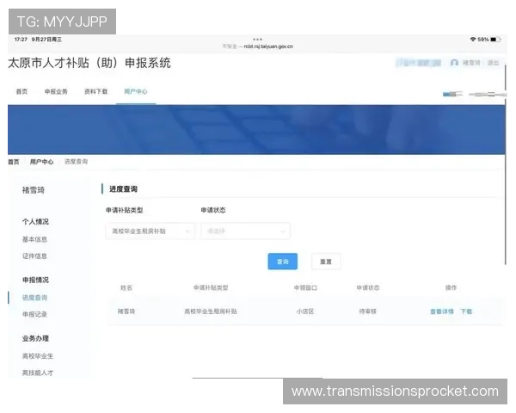The height and width of the screenshot is (413, 516).
Task: Click 下载 link in table row
Action: pos(466,311)
